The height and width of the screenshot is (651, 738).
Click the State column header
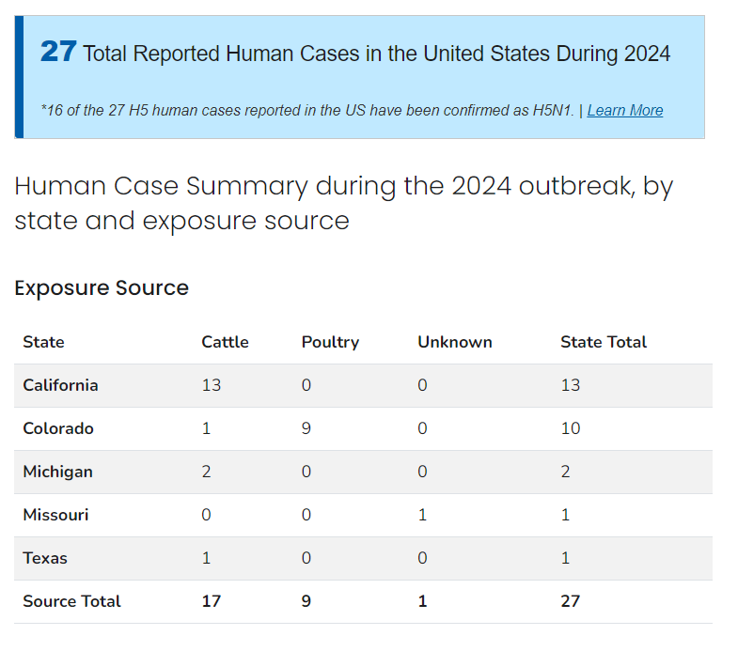coord(43,342)
